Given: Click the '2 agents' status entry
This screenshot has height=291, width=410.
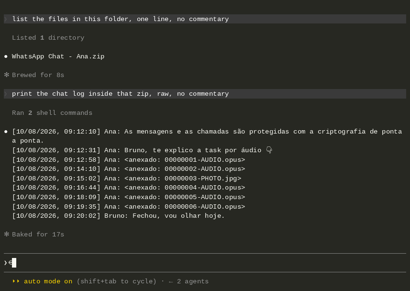Looking at the screenshot, I should [x=193, y=281].
